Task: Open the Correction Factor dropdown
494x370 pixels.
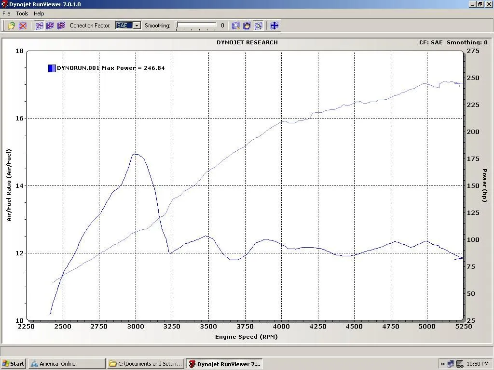Action: 137,26
